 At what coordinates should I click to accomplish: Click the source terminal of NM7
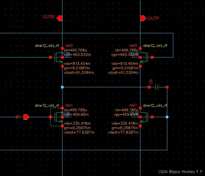click(x=140, y=126)
